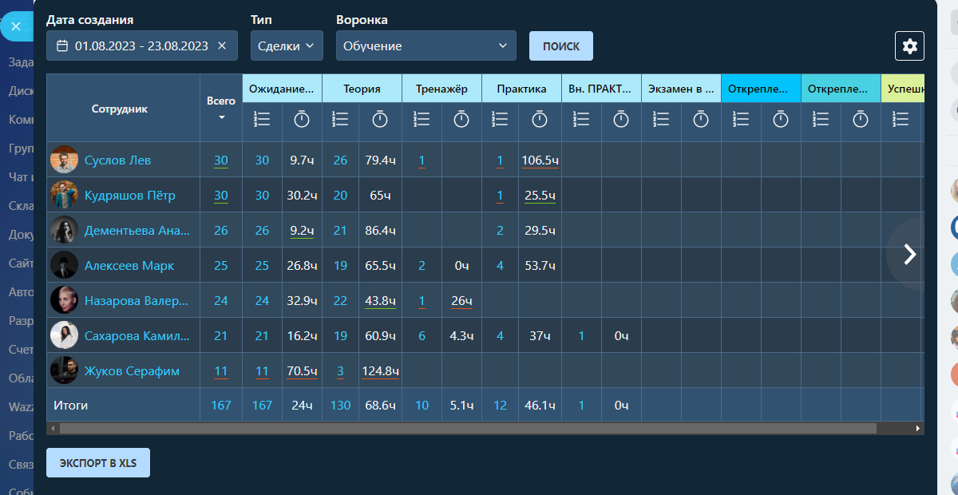
Task: Open employee Суслов Лев profile link
Action: click(117, 160)
